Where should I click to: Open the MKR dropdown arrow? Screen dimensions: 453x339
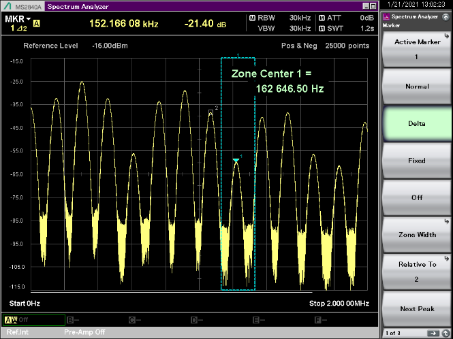click(29, 19)
